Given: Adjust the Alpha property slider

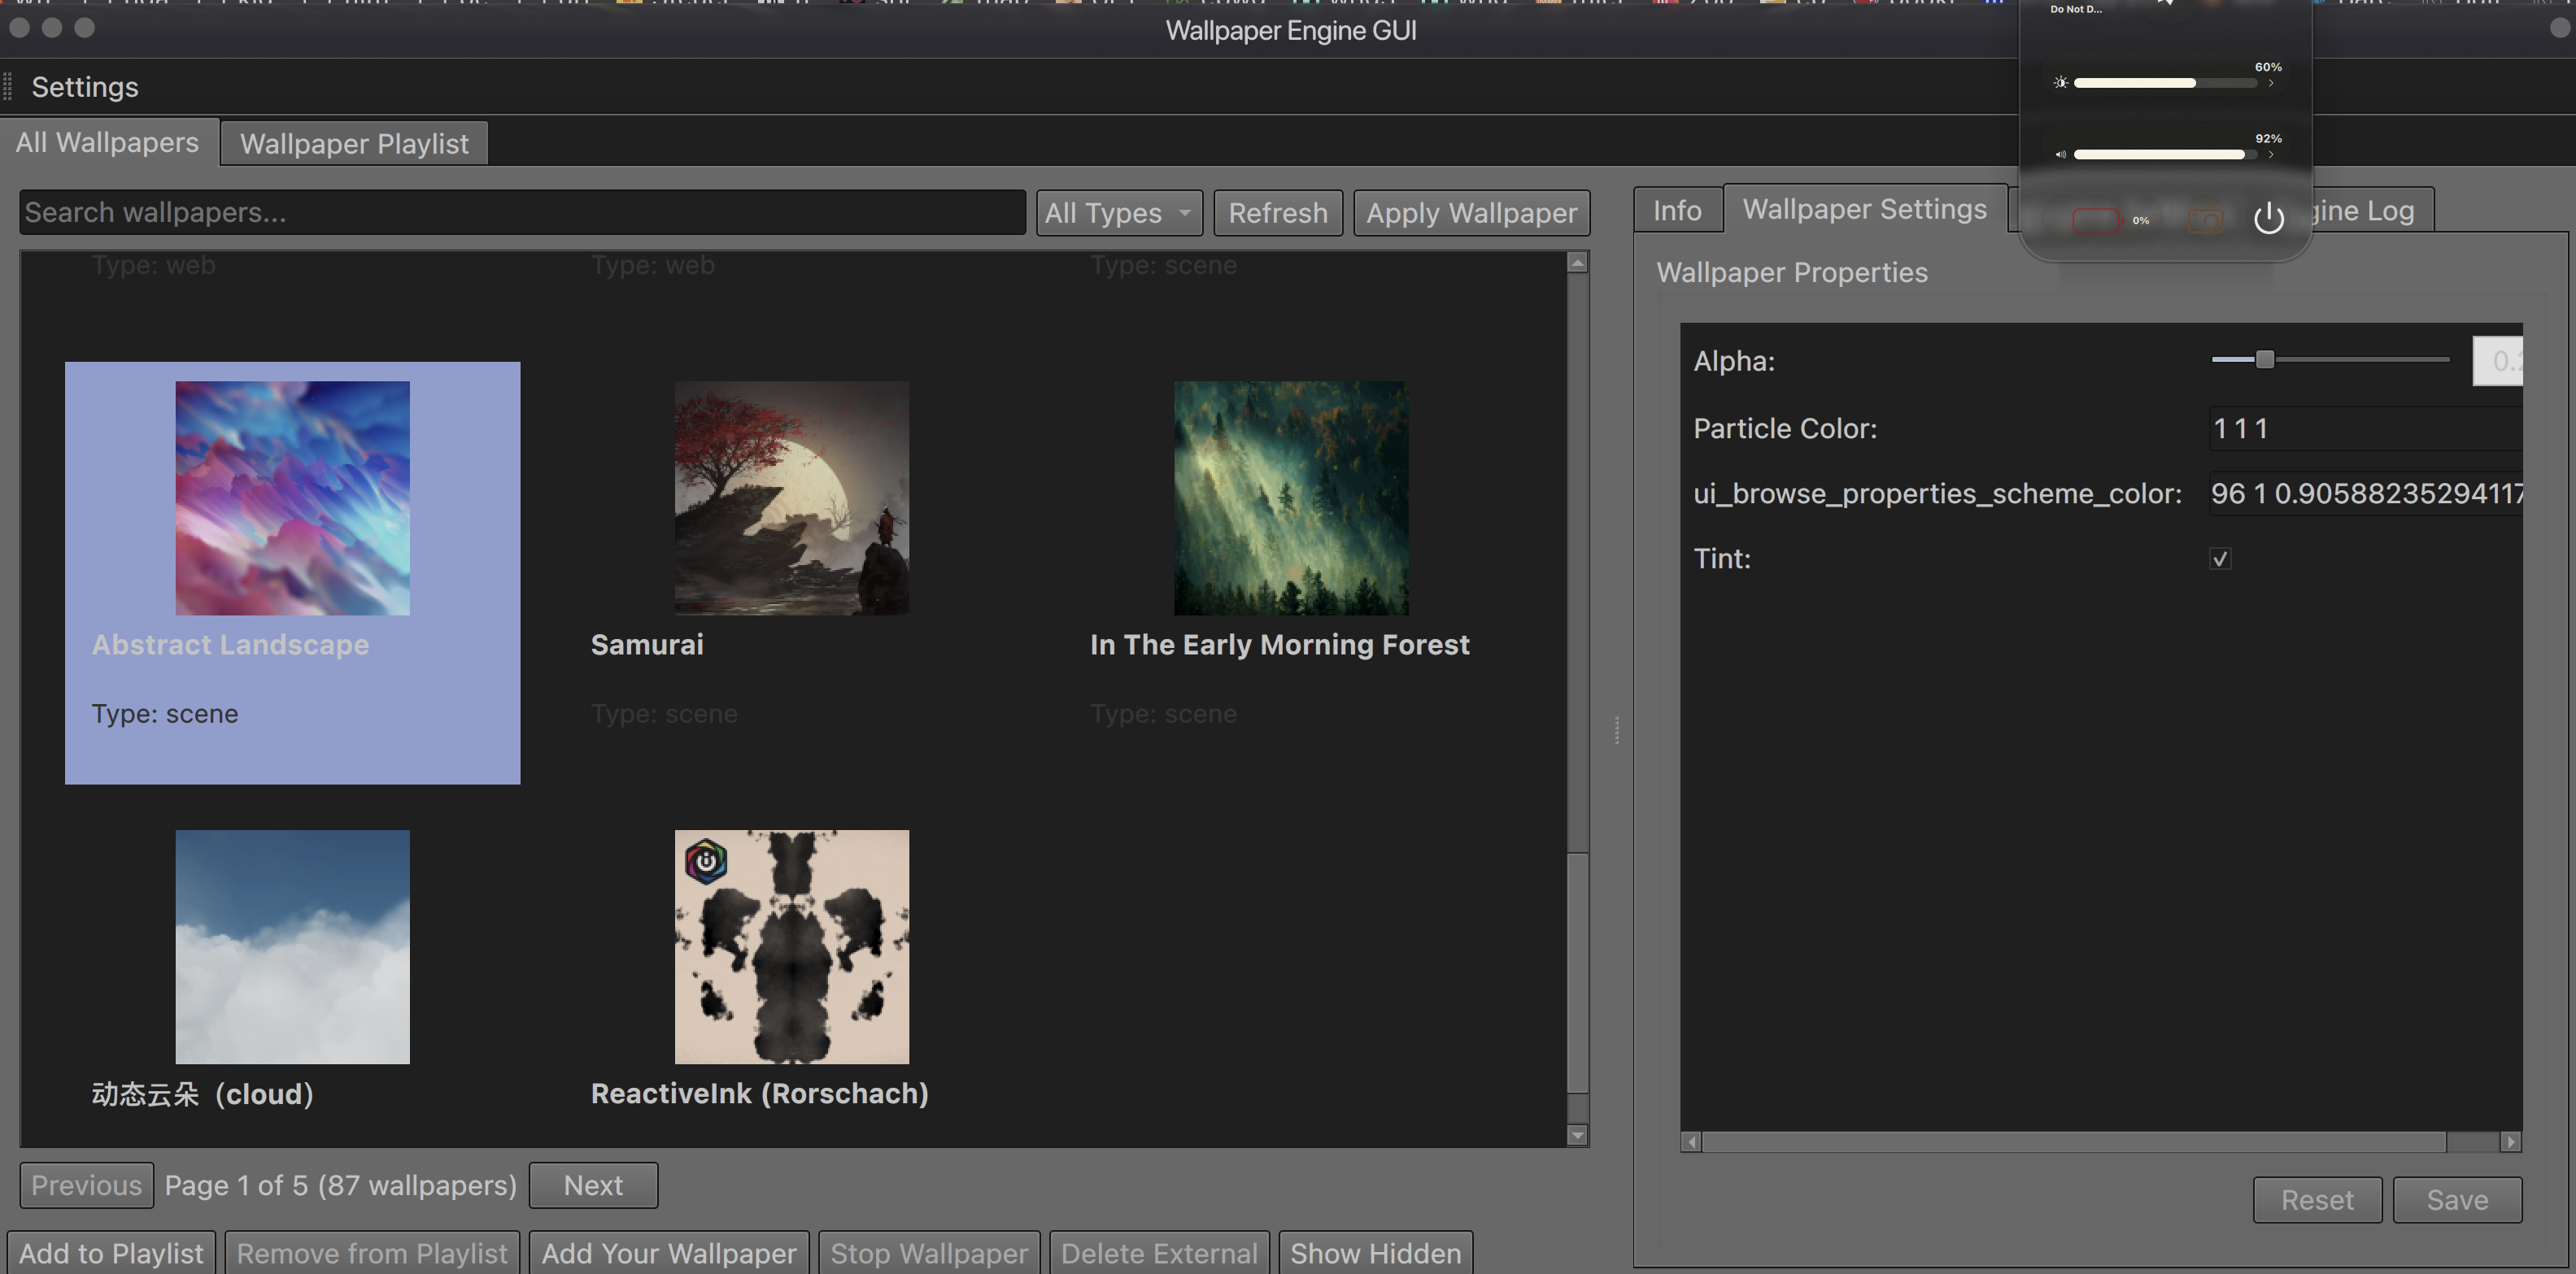Looking at the screenshot, I should [x=2330, y=359].
